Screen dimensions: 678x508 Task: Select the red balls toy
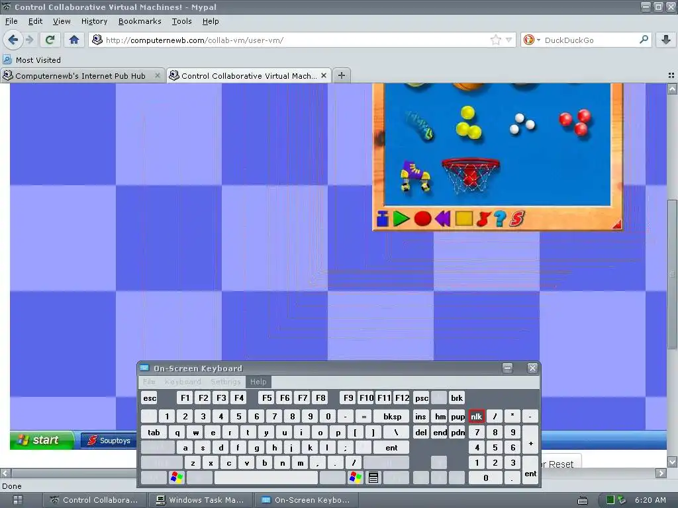pos(575,122)
